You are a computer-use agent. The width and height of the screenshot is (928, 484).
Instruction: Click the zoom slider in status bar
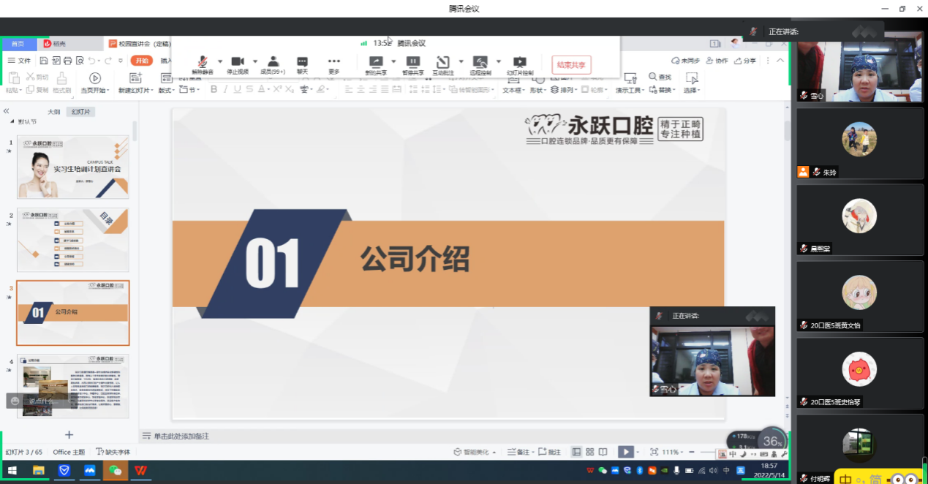709,452
